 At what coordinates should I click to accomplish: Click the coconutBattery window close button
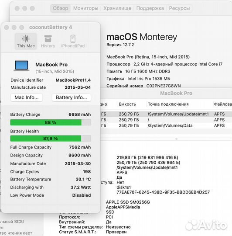[7, 28]
